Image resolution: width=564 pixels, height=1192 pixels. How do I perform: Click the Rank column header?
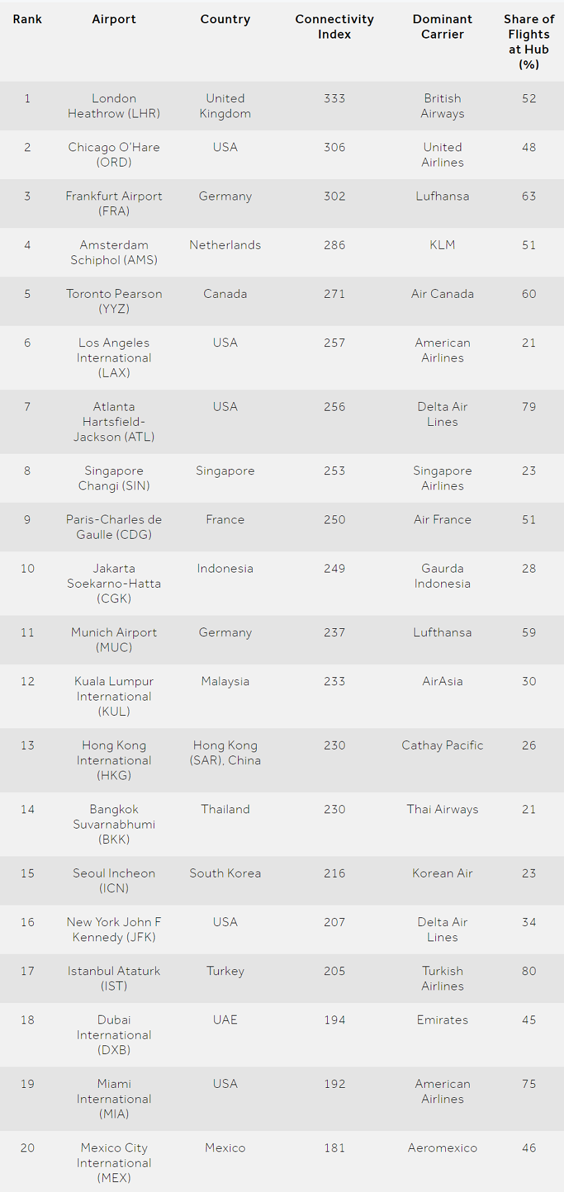(x=27, y=19)
